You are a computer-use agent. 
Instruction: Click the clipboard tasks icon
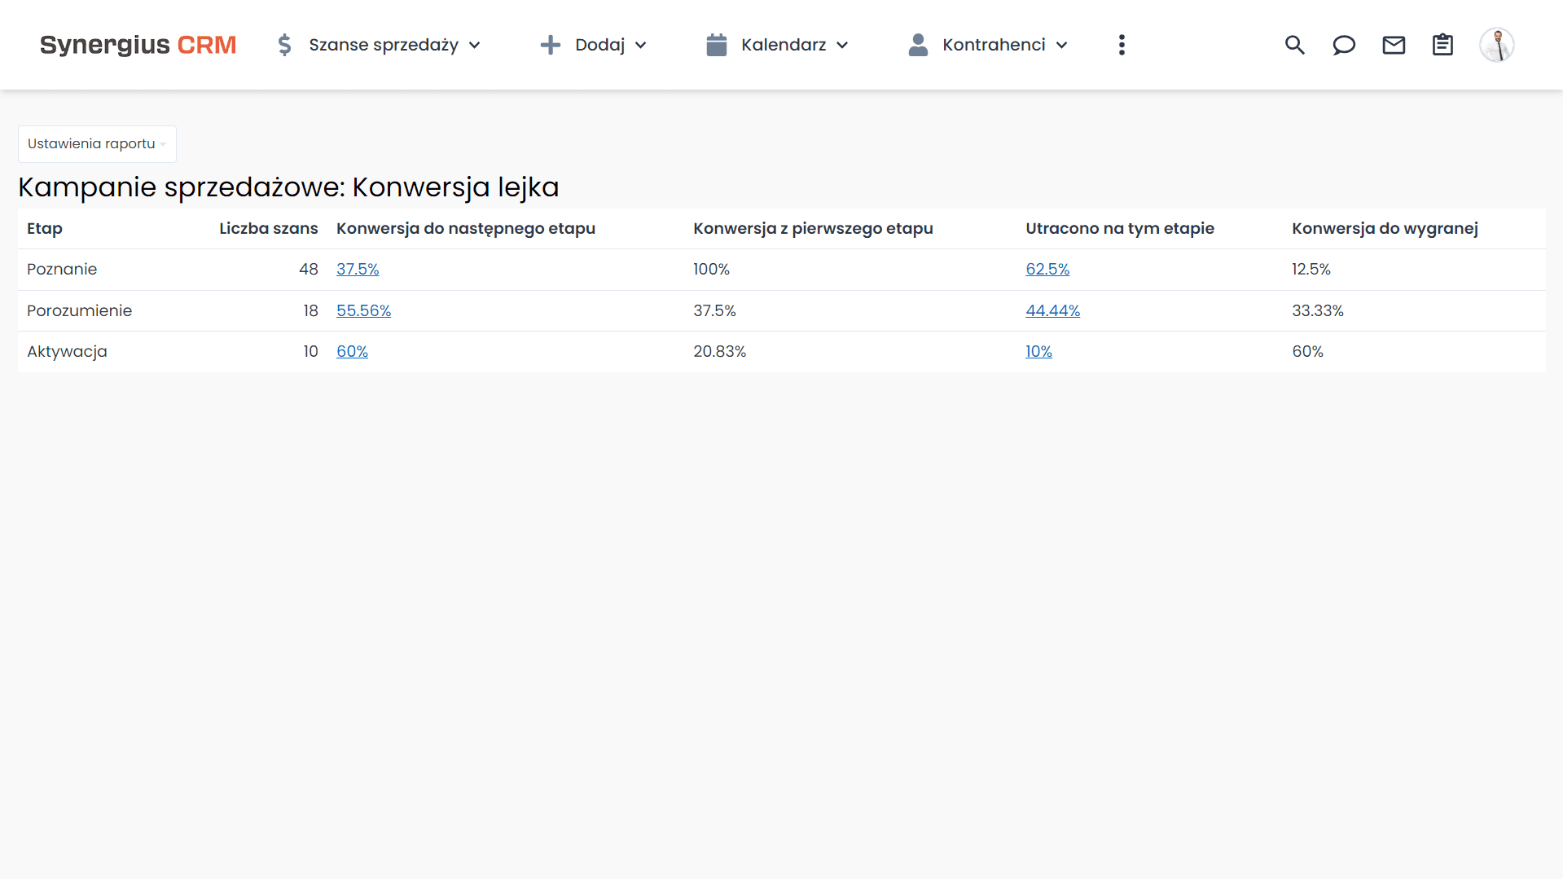click(x=1442, y=45)
